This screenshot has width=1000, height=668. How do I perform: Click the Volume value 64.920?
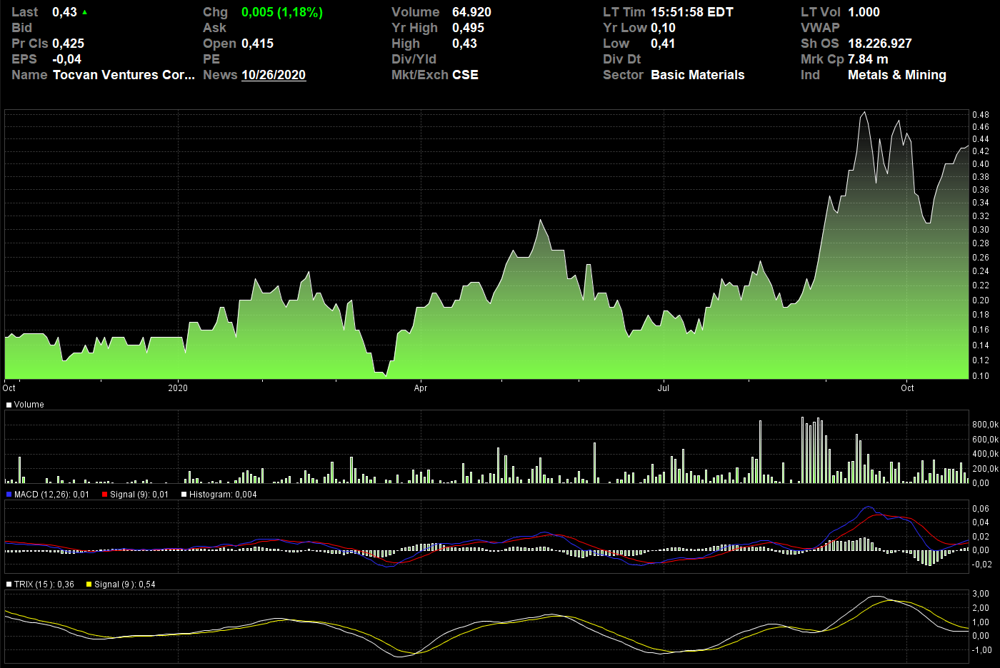tap(471, 12)
